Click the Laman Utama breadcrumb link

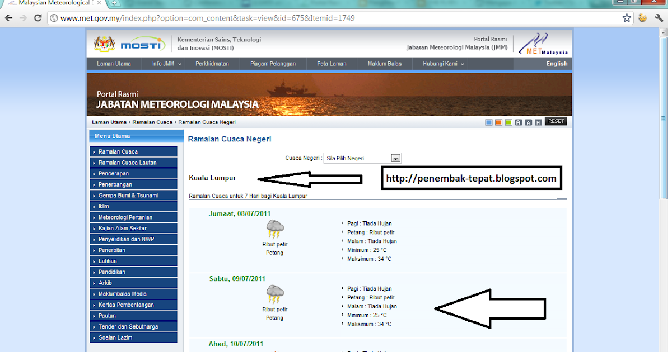[109, 122]
